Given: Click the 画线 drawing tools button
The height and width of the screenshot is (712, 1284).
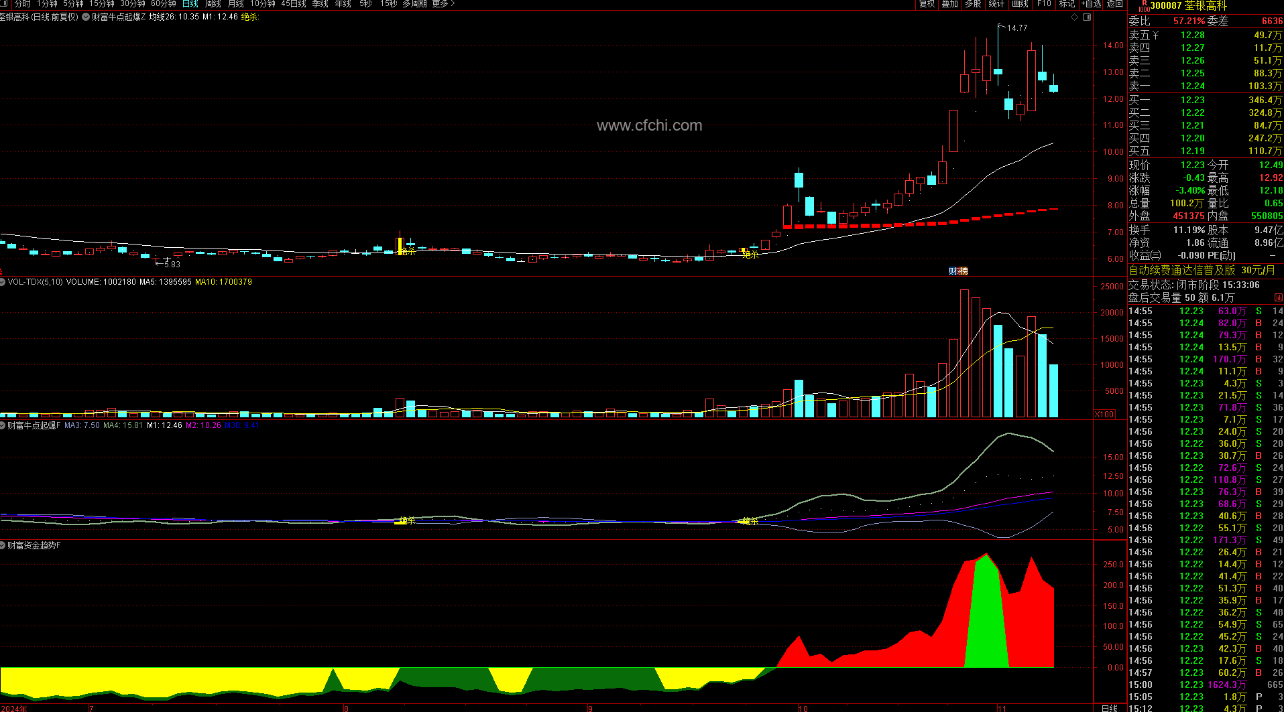Looking at the screenshot, I should tap(1020, 4).
